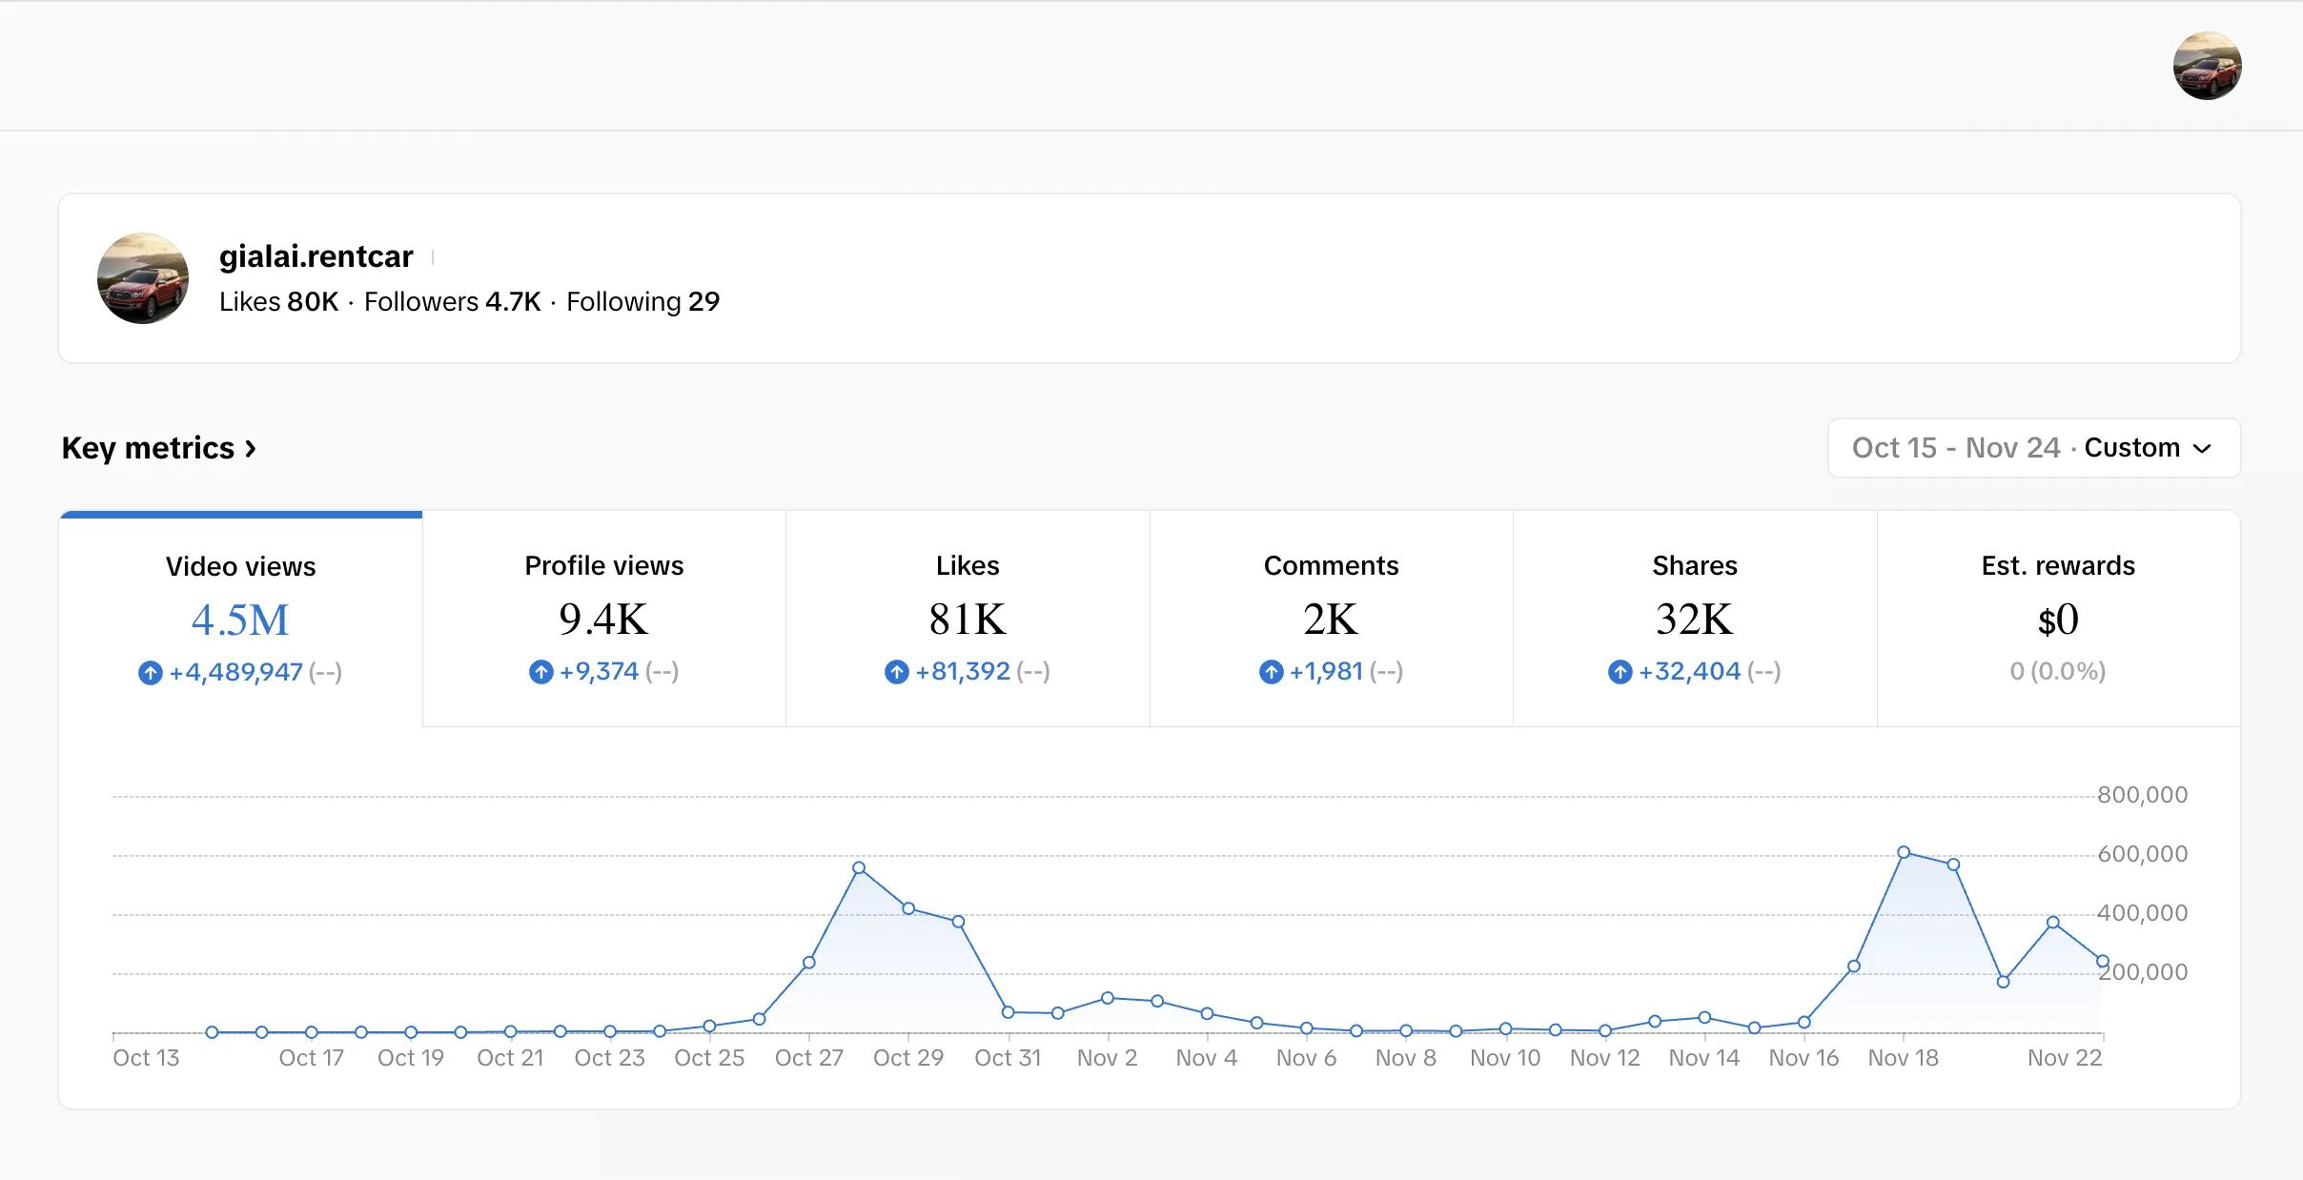Image resolution: width=2303 pixels, height=1180 pixels.
Task: Open the Oct 15 - Nov 24 date range dropdown
Action: [2034, 448]
